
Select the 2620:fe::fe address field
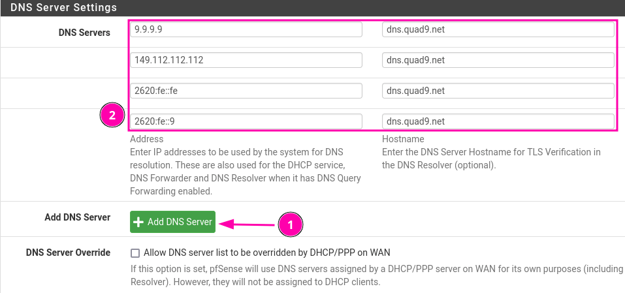[246, 91]
